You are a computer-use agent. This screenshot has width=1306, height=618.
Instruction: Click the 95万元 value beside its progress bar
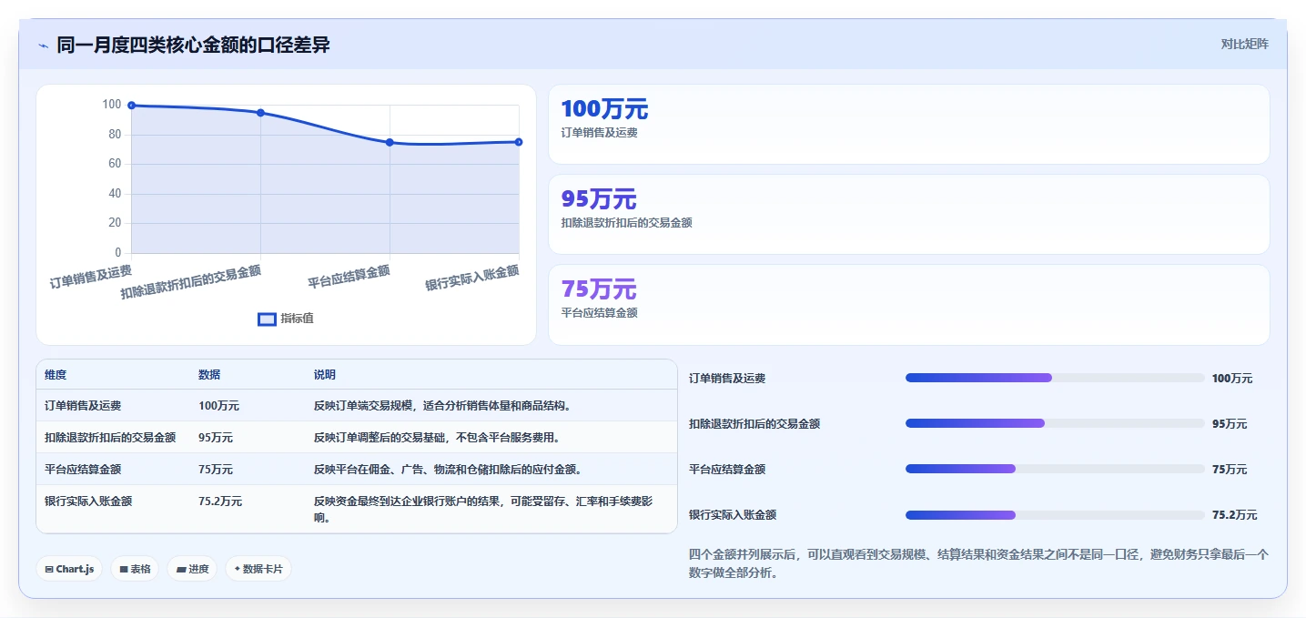[1230, 424]
